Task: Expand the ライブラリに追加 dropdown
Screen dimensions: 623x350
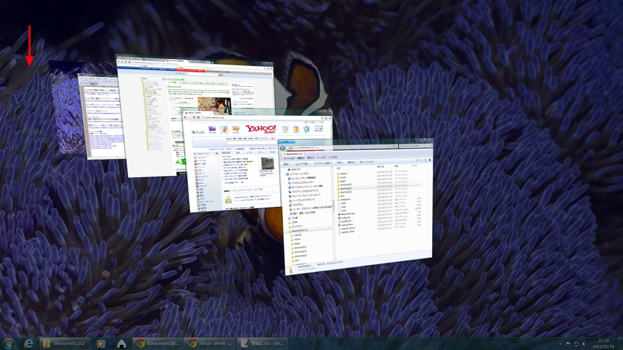Action: tap(323, 163)
